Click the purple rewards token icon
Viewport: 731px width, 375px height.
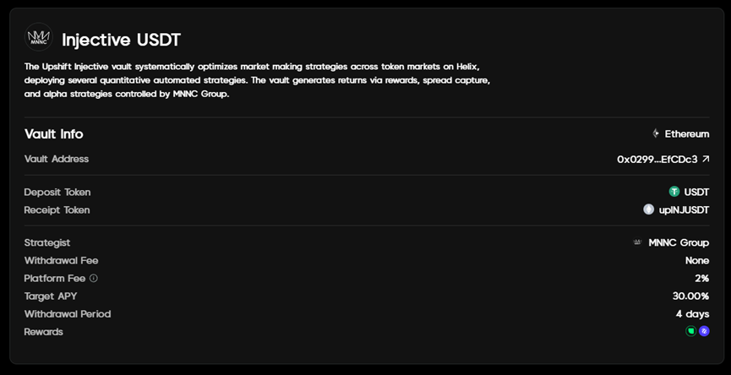704,331
